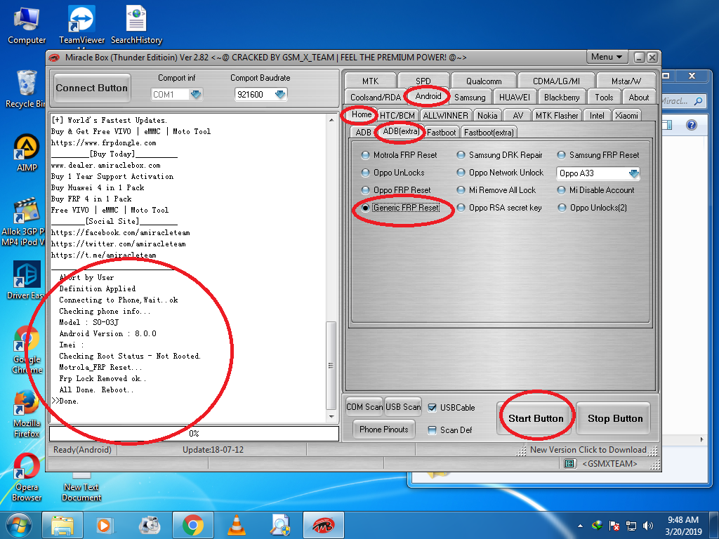Select Samsung DRK Repair option
Image resolution: width=719 pixels, height=539 pixels.
(500, 155)
